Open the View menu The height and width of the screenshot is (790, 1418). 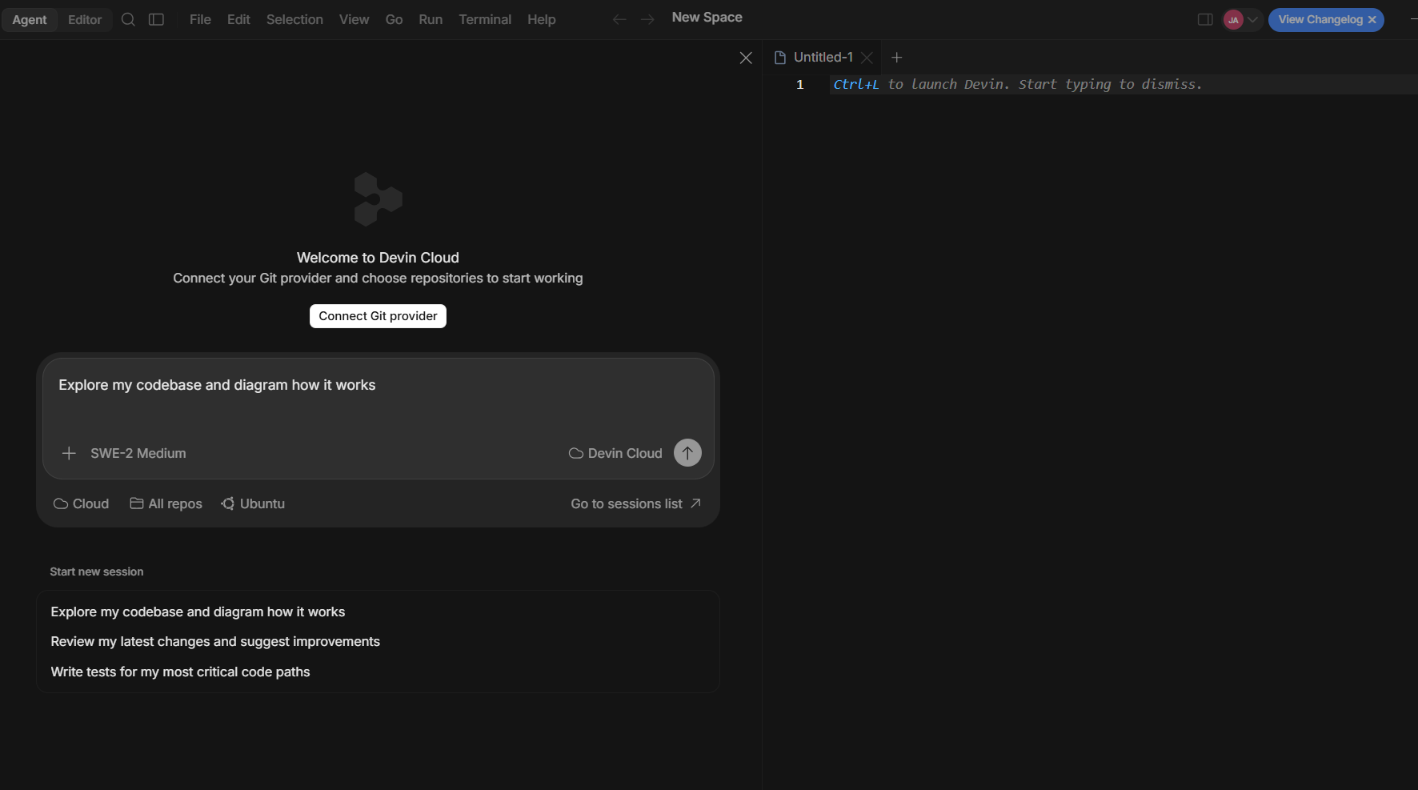(354, 19)
